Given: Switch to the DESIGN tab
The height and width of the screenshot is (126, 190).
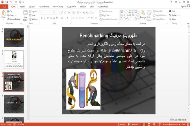Looking at the screenshot, I should [32, 7].
